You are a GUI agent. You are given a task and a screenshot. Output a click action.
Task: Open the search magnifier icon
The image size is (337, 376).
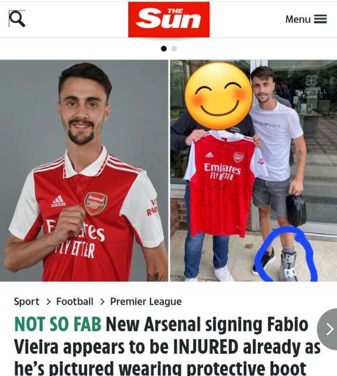pos(17,19)
